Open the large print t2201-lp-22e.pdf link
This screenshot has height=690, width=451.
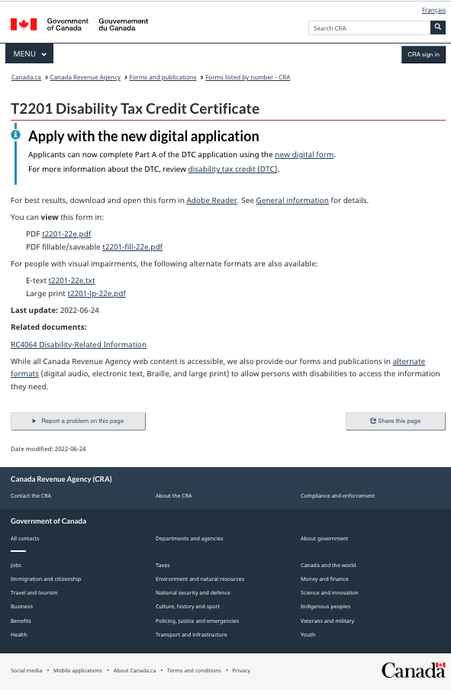[x=96, y=294]
